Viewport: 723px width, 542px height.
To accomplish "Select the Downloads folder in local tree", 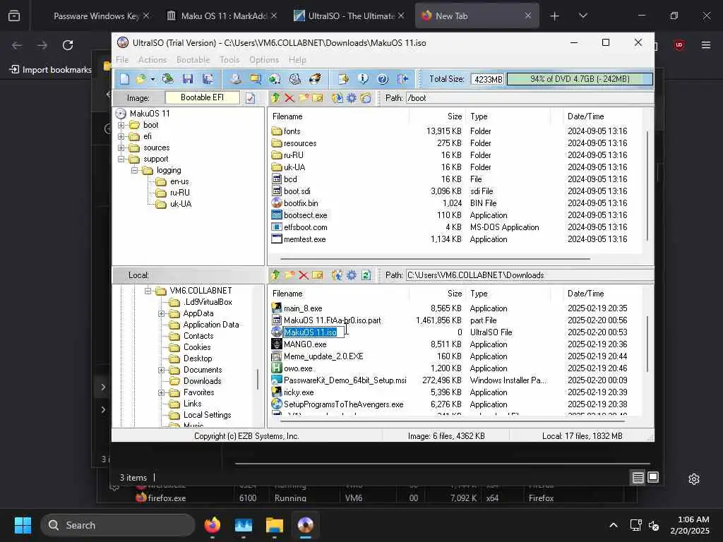I will click(202, 381).
